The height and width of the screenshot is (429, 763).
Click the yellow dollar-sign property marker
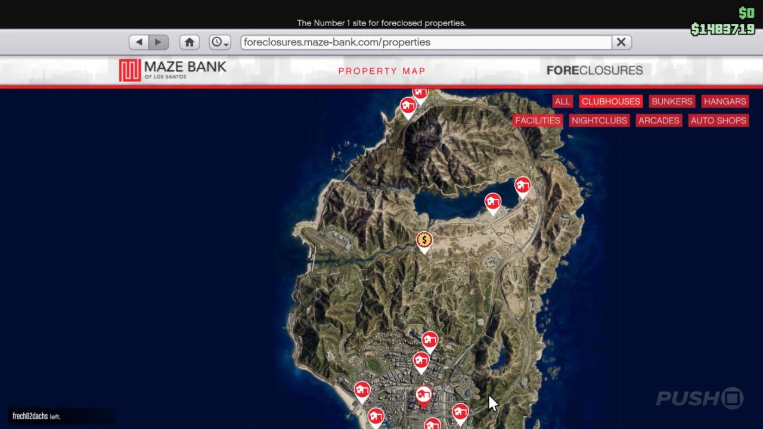pos(424,240)
